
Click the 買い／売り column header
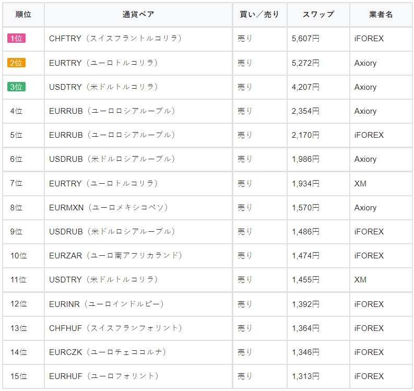click(259, 15)
